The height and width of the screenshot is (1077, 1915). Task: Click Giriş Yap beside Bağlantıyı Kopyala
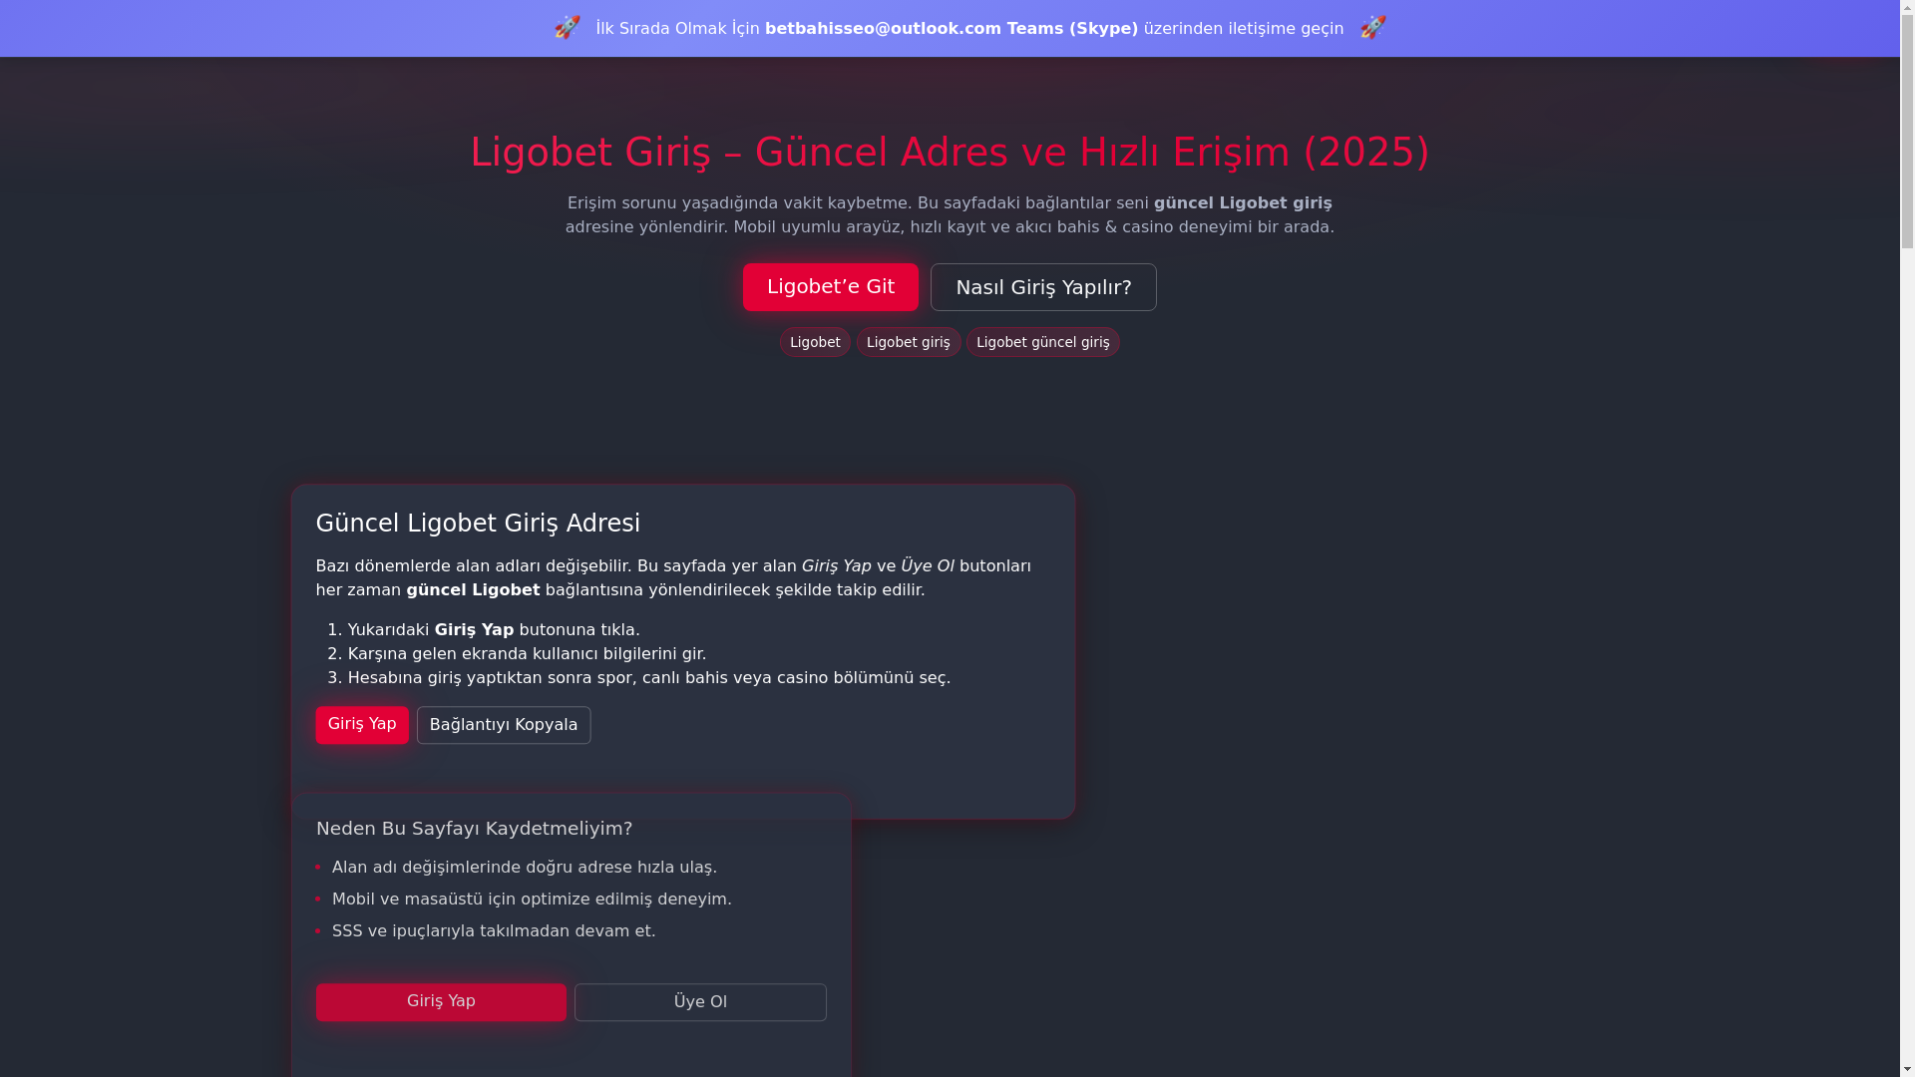coord(362,725)
